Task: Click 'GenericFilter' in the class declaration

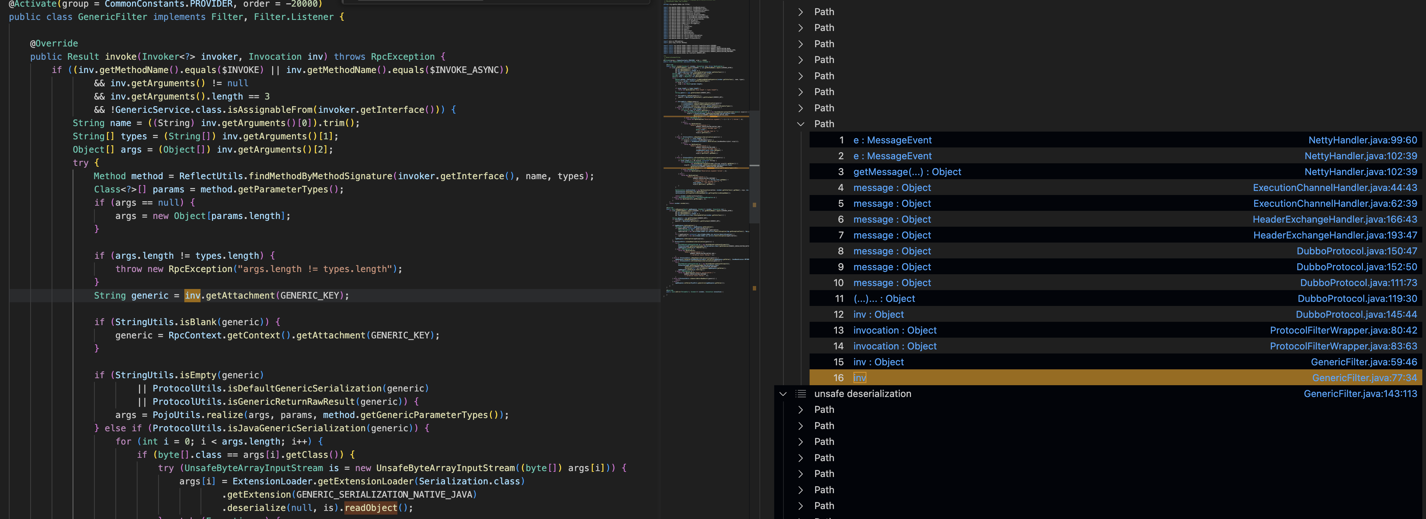Action: coord(112,17)
